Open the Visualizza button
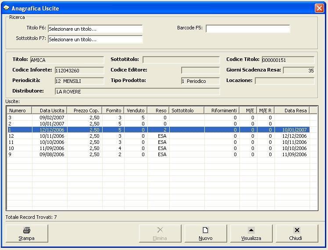This screenshot has height=250, width=328. pos(251,233)
